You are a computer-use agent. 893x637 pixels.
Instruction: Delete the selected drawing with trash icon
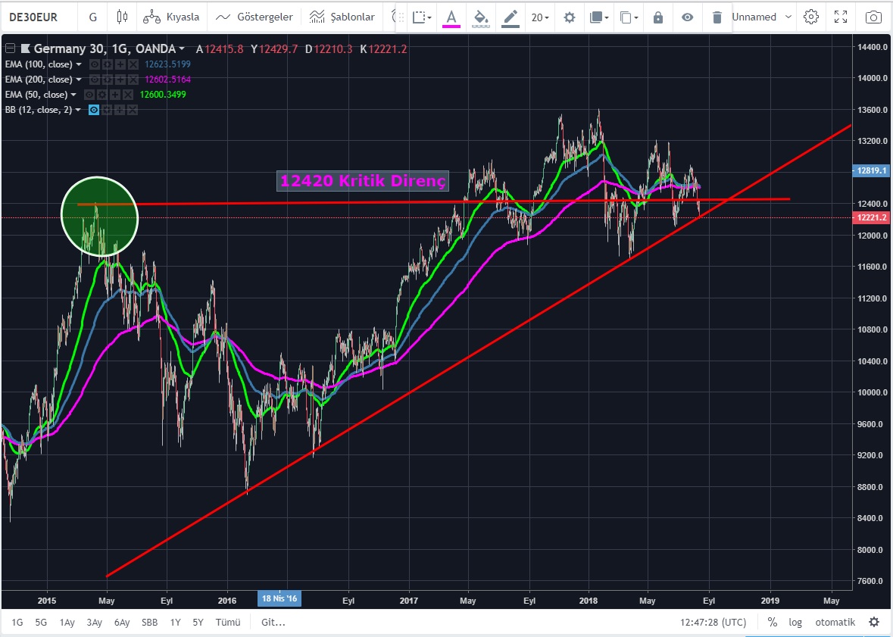coord(717,17)
